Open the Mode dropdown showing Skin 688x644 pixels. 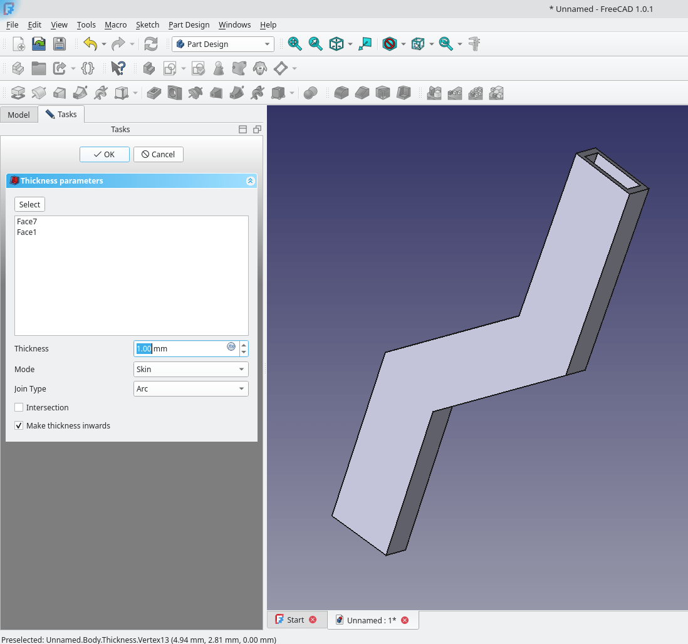click(191, 369)
